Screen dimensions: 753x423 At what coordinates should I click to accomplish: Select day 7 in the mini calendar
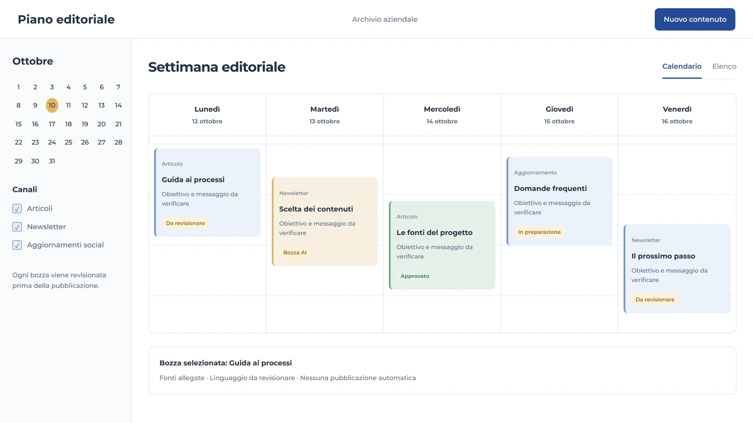coord(118,87)
